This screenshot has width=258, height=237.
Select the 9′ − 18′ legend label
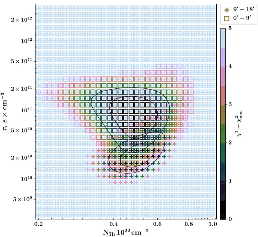click(x=244, y=9)
